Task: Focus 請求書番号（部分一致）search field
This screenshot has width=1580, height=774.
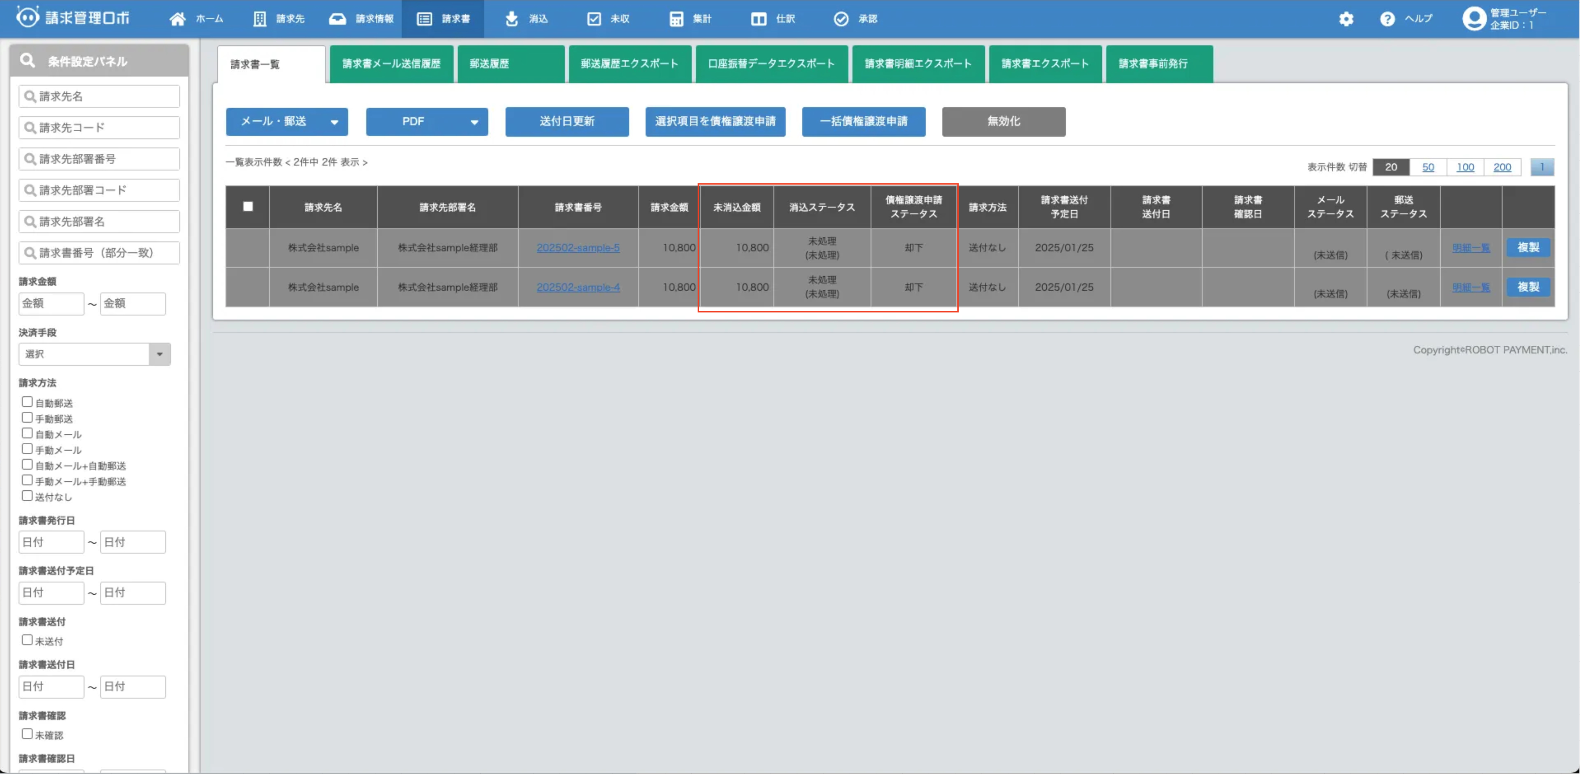Action: [100, 253]
